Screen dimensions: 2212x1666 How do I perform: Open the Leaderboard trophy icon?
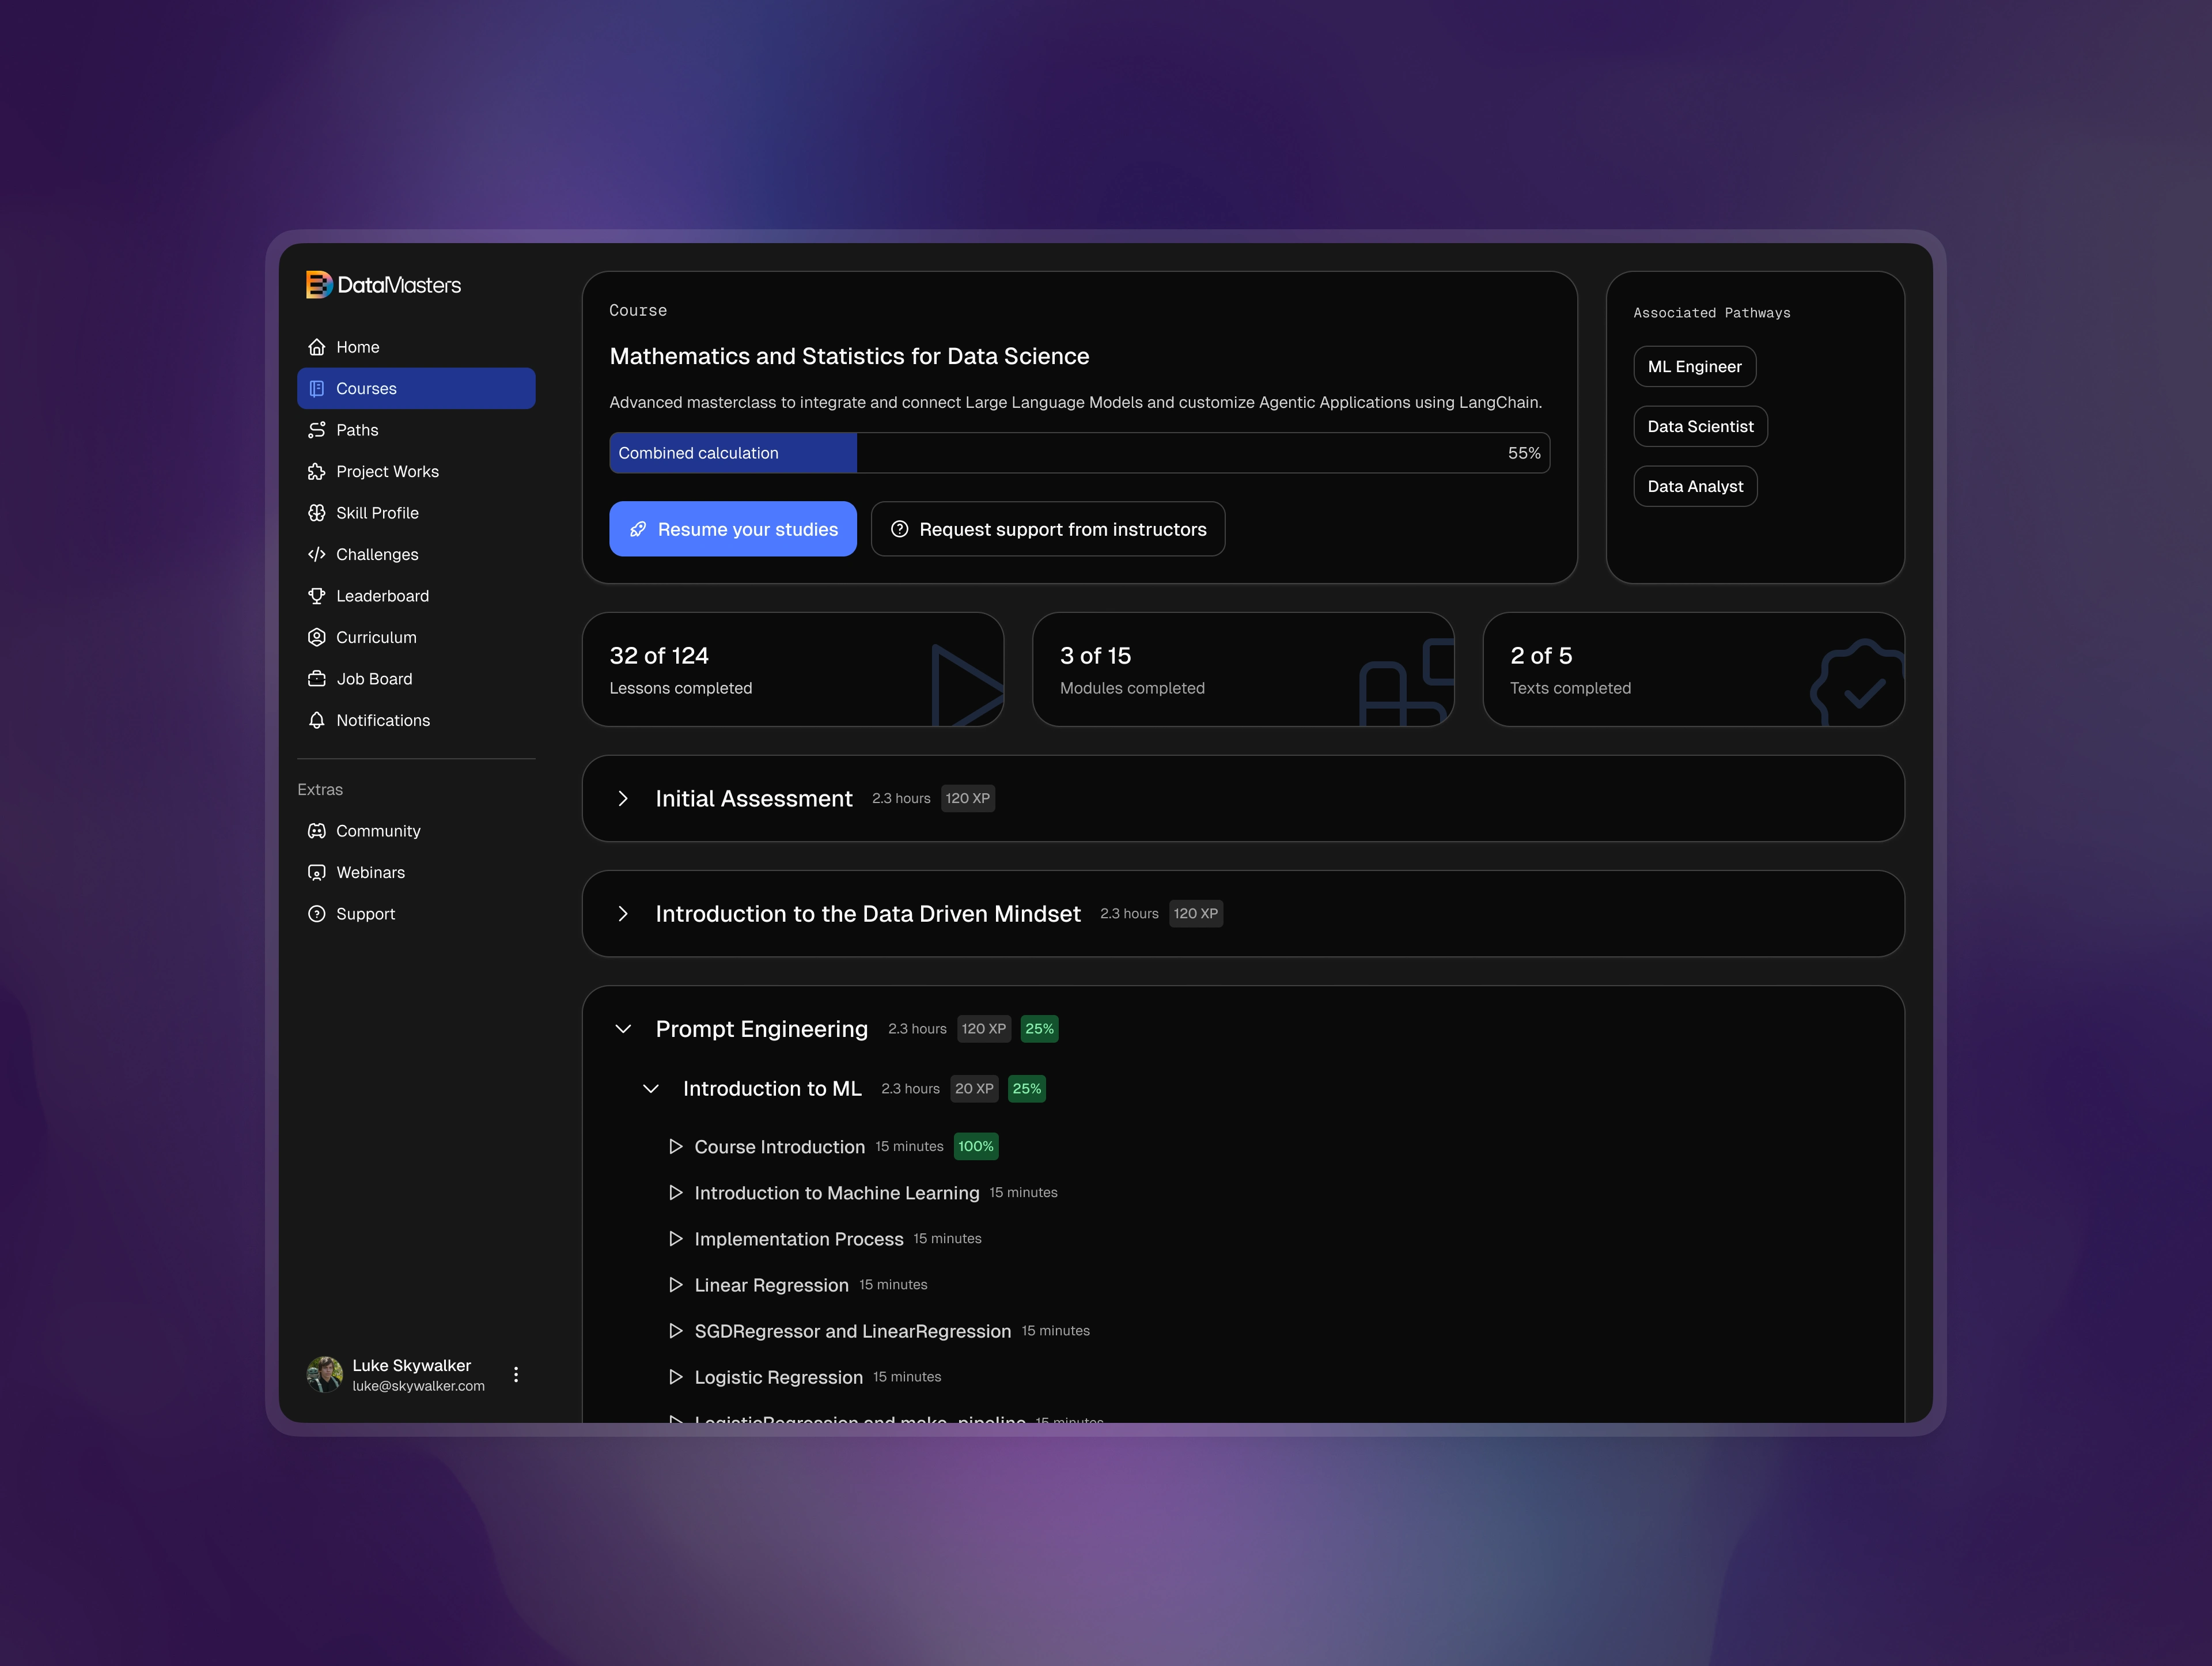317,595
